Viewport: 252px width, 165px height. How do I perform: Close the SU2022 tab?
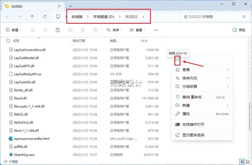(59, 6)
